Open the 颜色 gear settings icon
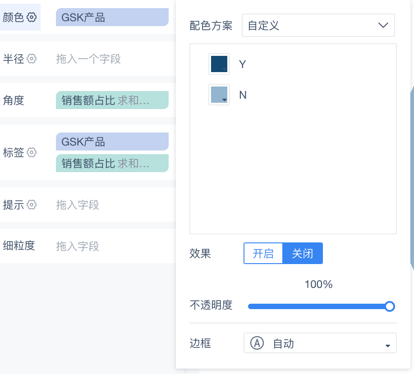The width and height of the screenshot is (414, 374). [32, 18]
